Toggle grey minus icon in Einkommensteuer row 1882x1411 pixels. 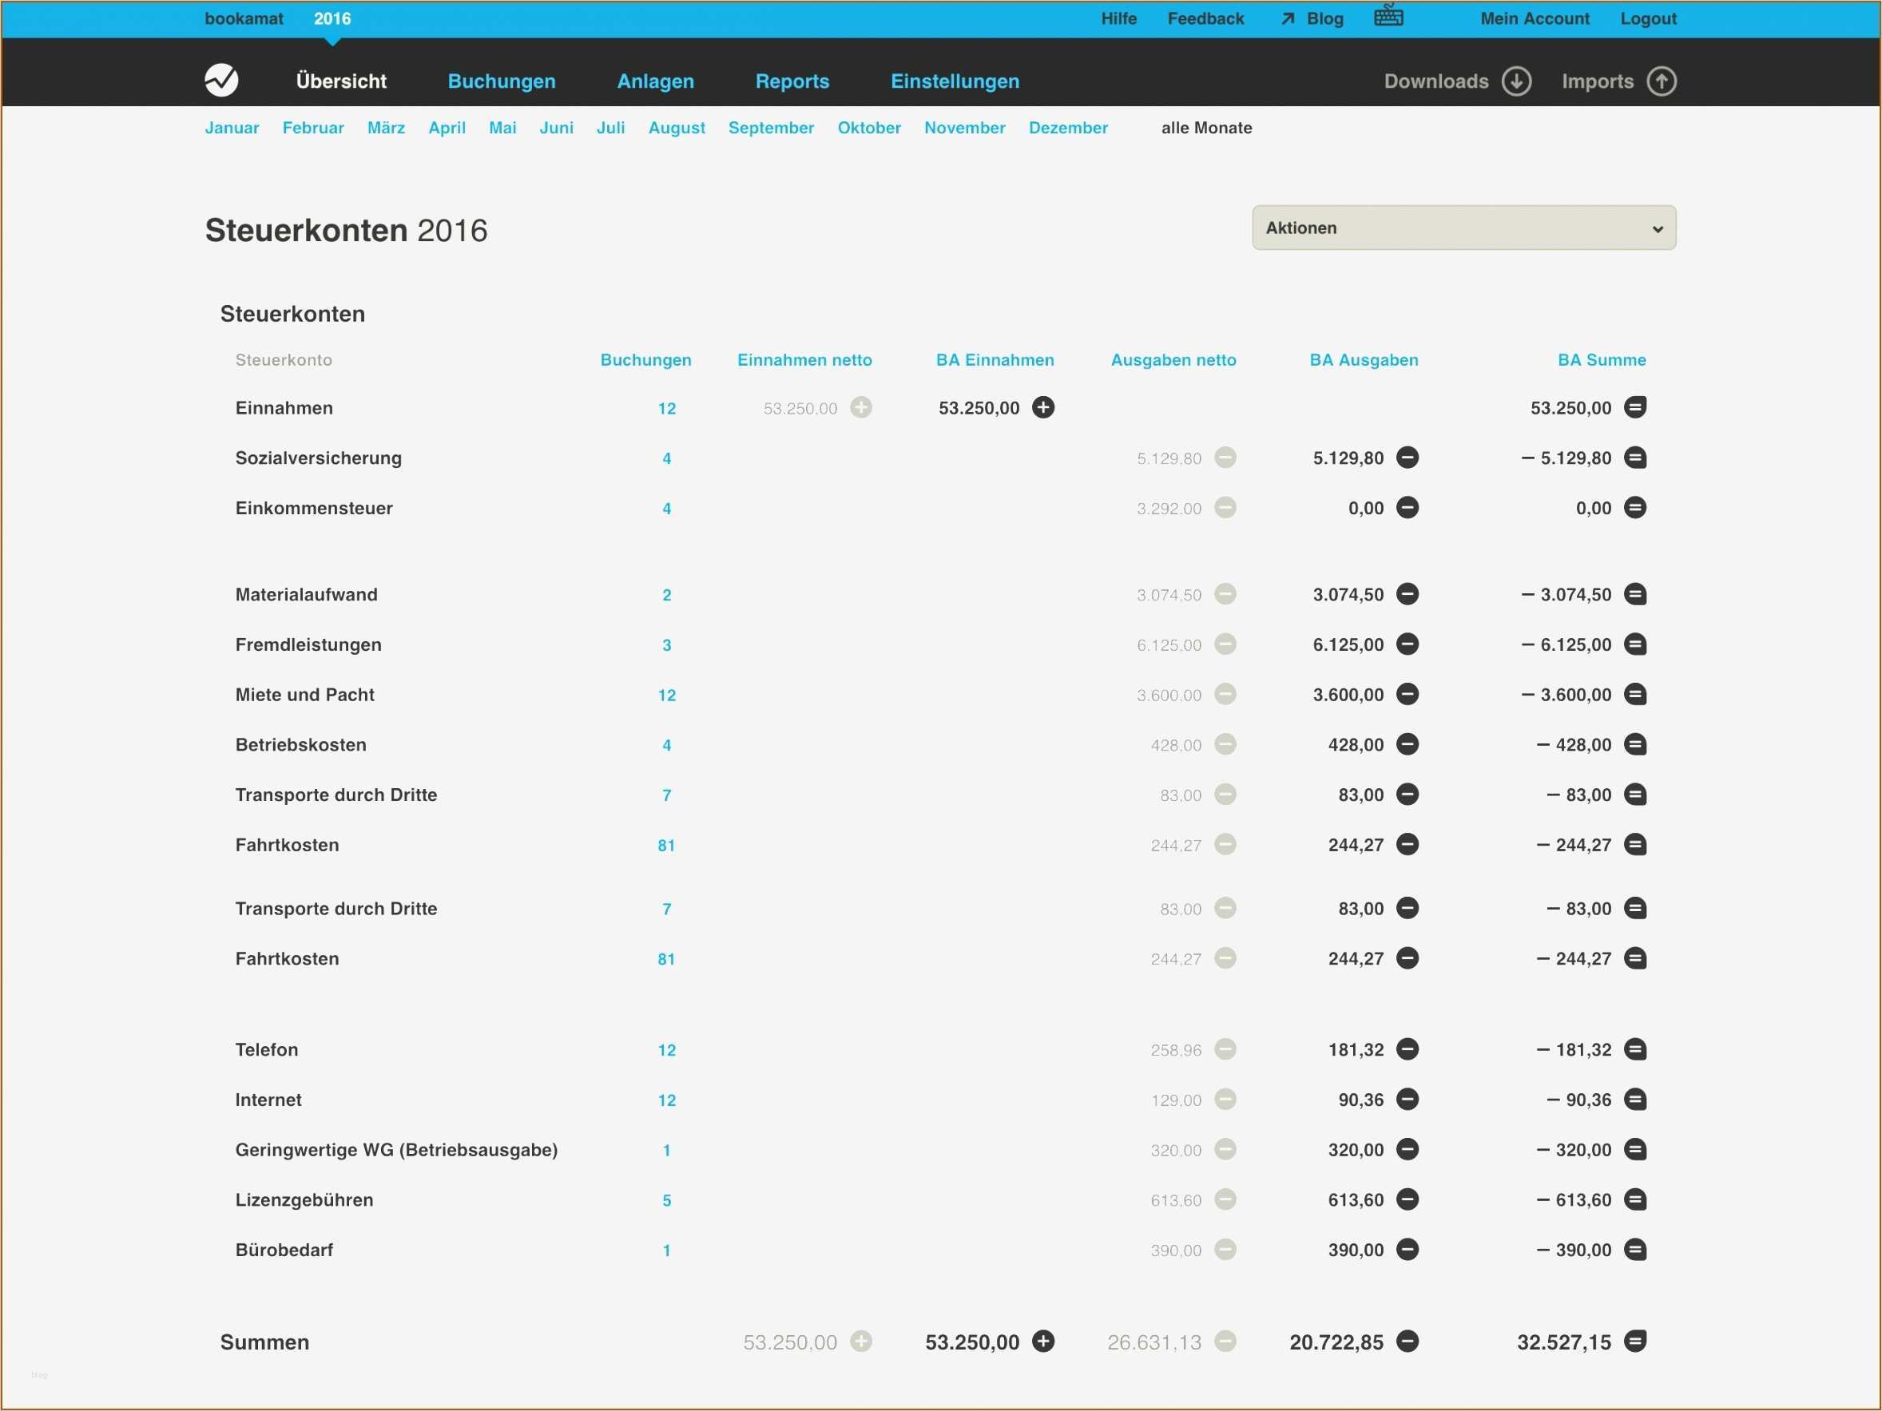tap(1225, 508)
